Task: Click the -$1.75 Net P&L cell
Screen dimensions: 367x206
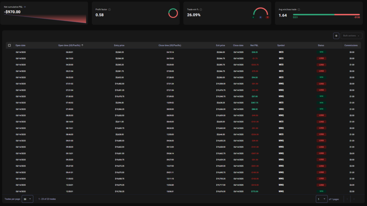Action: (255, 58)
